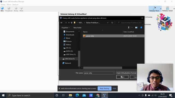Click the Baru toolbar icon in VirtualBox

pos(2,9)
